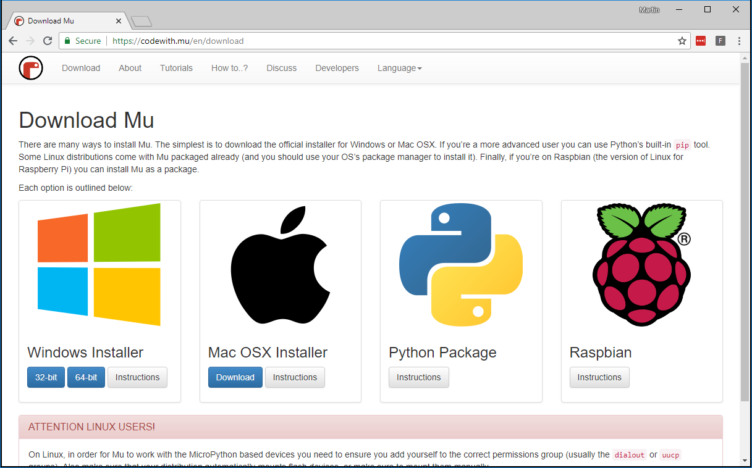Open the Chrome menu with the three dots

click(x=739, y=41)
